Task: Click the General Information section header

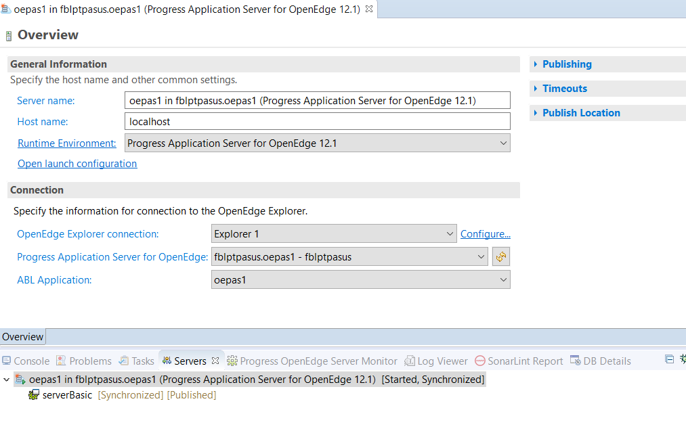Action: [x=264, y=64]
